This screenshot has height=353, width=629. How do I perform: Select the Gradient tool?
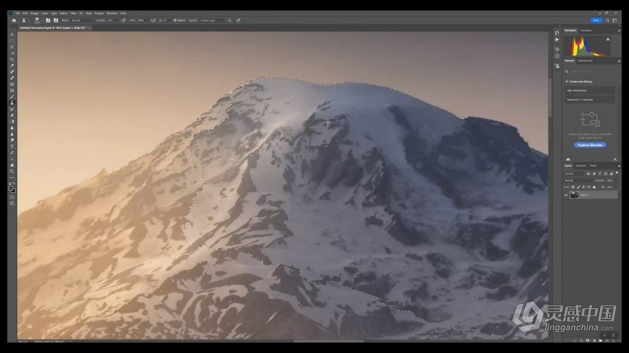(12, 121)
